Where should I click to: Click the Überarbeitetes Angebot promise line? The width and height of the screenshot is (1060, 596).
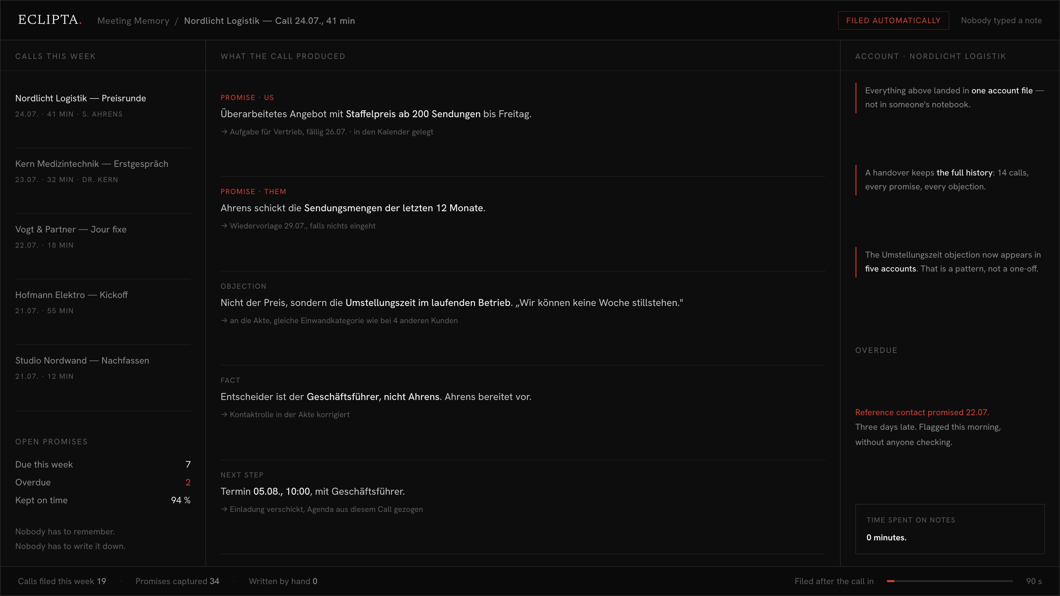coord(376,114)
